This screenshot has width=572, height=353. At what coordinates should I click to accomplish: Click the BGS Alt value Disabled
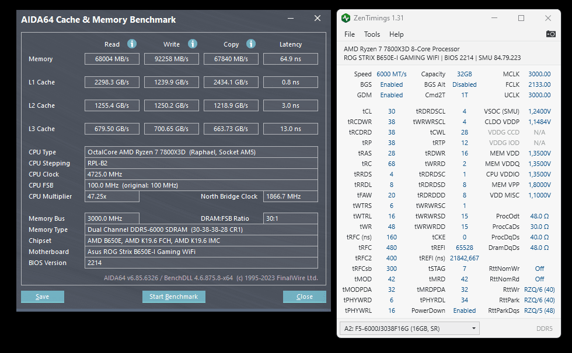coord(465,84)
